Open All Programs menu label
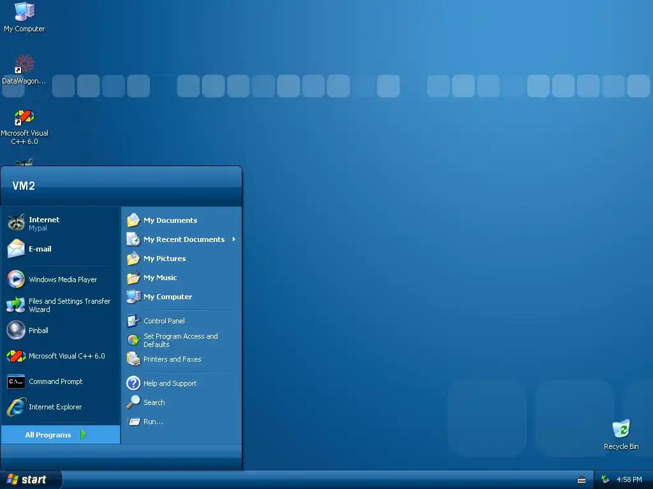The image size is (653, 489). 48,435
